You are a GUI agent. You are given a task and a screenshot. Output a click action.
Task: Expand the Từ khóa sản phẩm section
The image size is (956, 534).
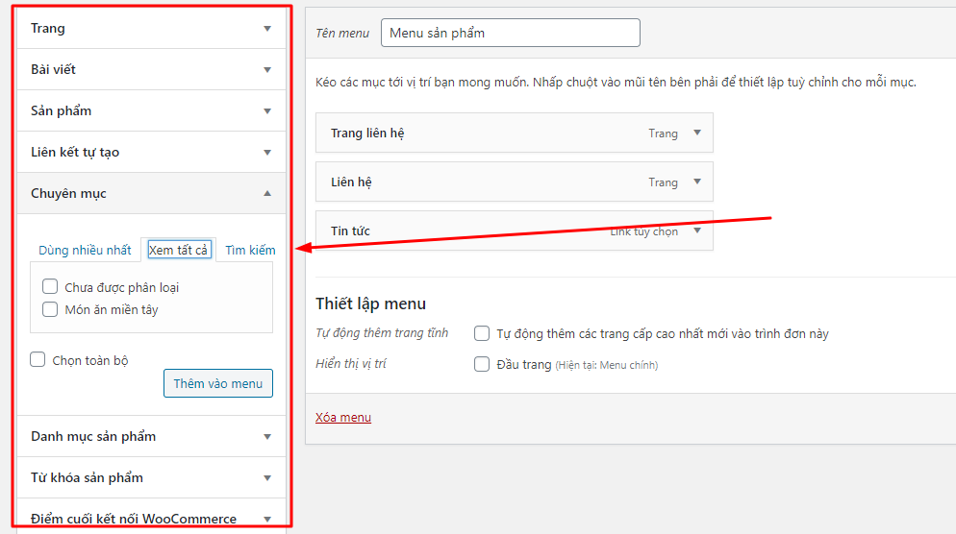tap(267, 478)
